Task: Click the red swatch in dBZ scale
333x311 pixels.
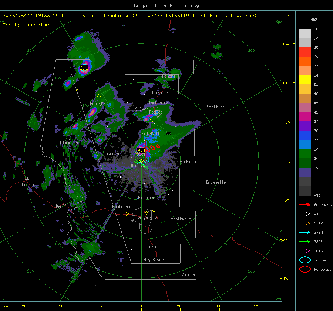Action: click(305, 52)
